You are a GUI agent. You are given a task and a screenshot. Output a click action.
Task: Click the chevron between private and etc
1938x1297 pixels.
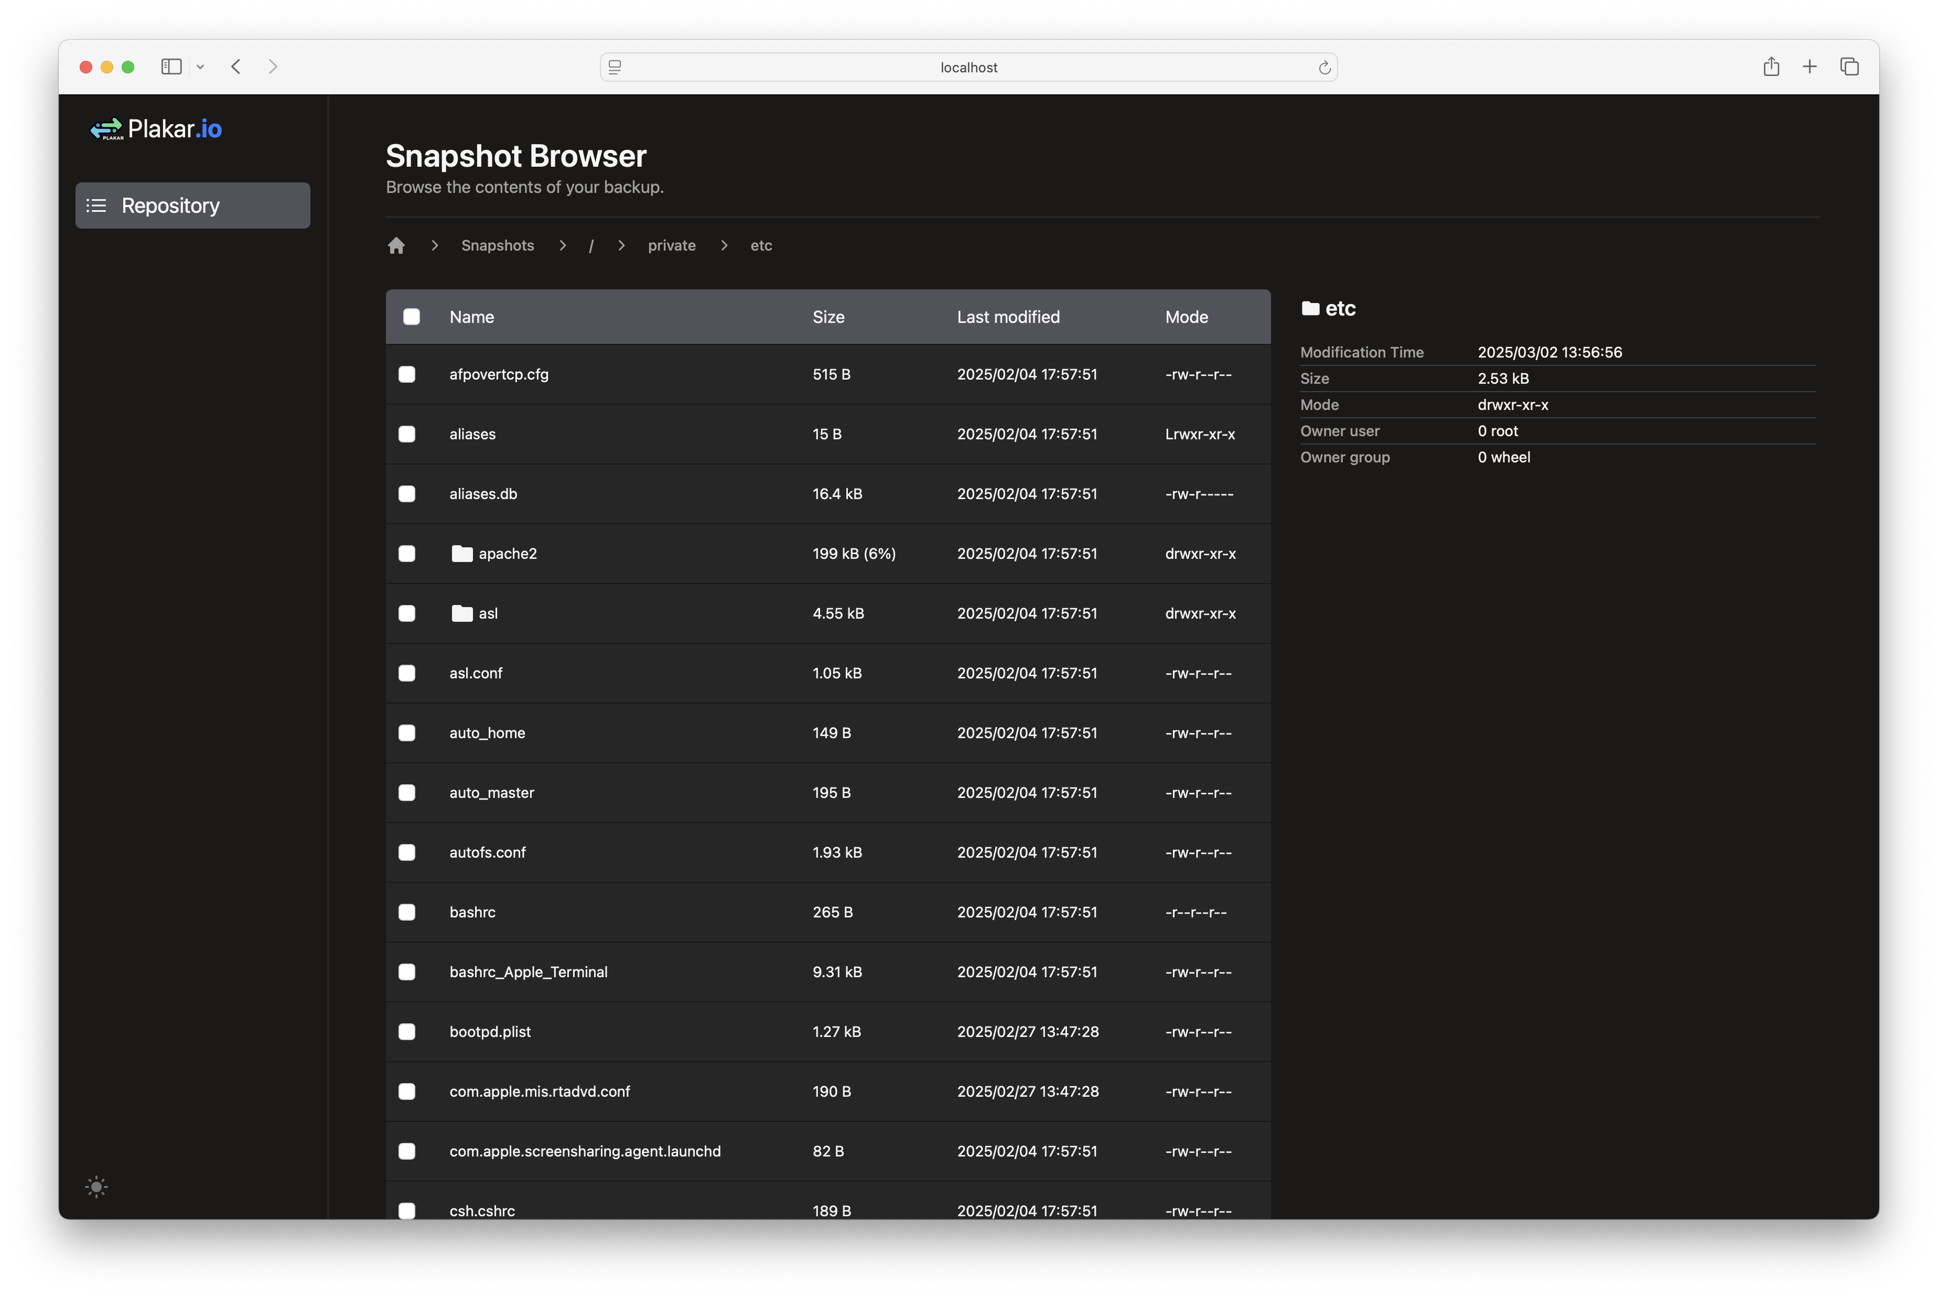[724, 245]
